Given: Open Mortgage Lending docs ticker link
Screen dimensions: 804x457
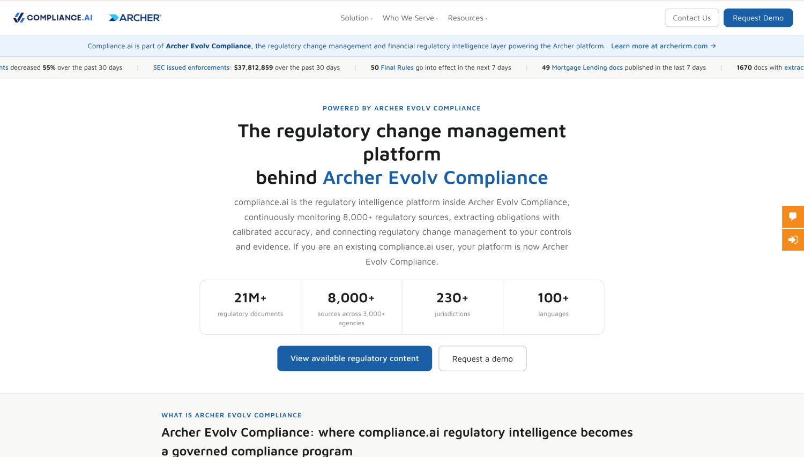Looking at the screenshot, I should [x=587, y=68].
